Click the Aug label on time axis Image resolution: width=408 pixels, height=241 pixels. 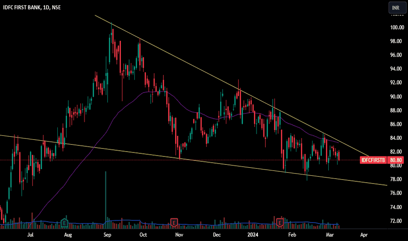coord(68,235)
